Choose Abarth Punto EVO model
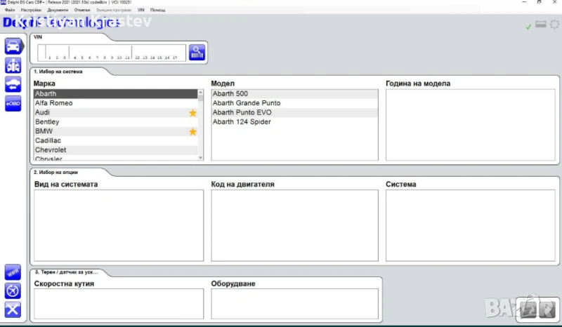This screenshot has height=327, width=562. 242,112
